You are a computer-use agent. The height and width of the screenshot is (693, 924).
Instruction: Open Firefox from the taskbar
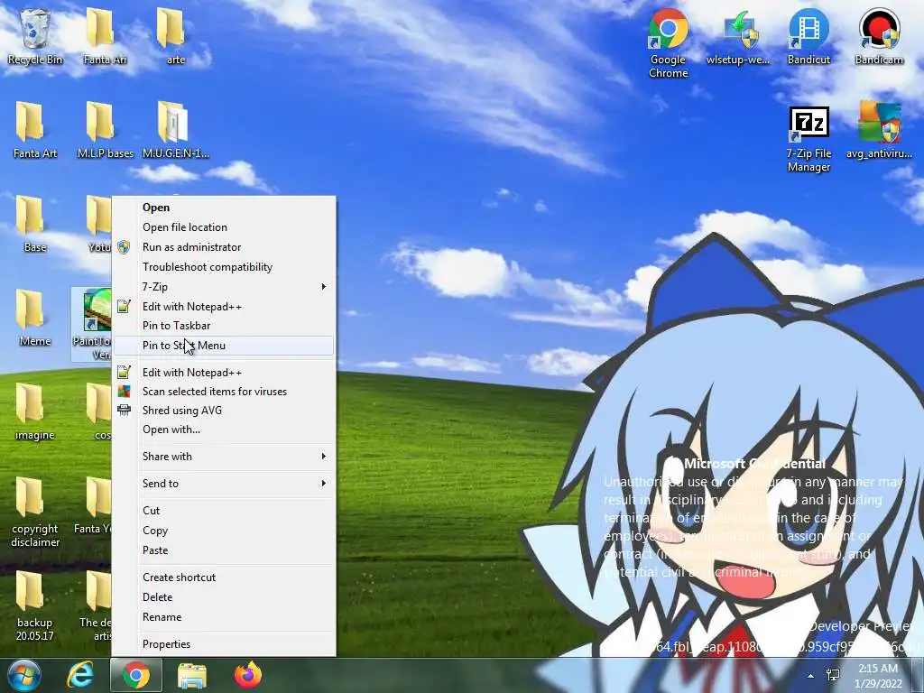click(x=248, y=675)
